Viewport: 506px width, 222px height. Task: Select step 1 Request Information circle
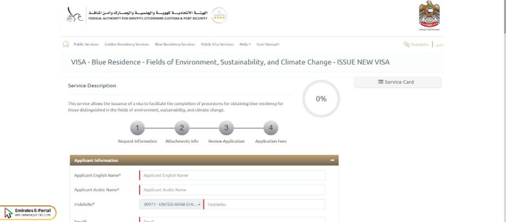[137, 128]
